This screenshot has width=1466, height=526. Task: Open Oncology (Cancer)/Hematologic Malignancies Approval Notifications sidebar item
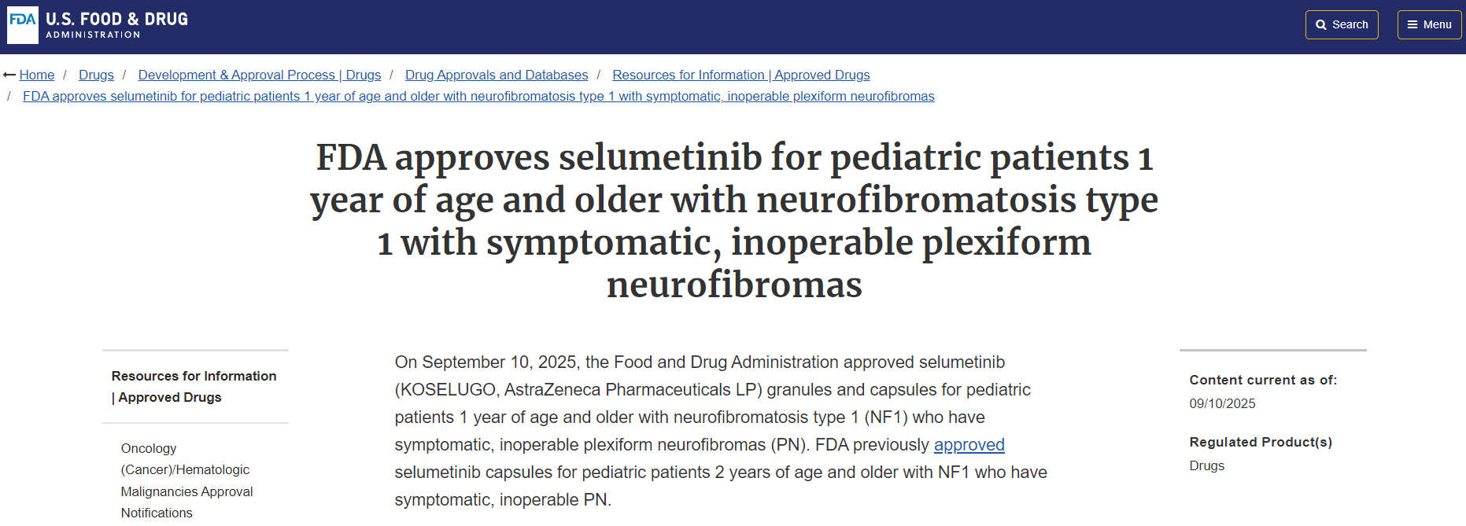click(186, 480)
